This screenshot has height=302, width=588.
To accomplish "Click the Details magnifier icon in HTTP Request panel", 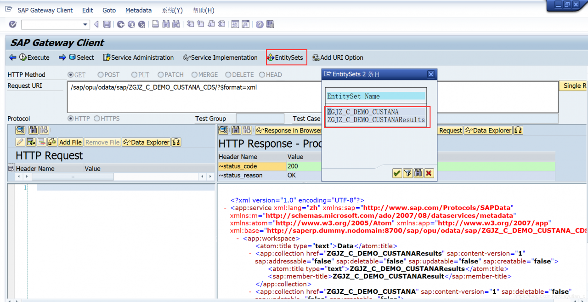I will (x=20, y=131).
